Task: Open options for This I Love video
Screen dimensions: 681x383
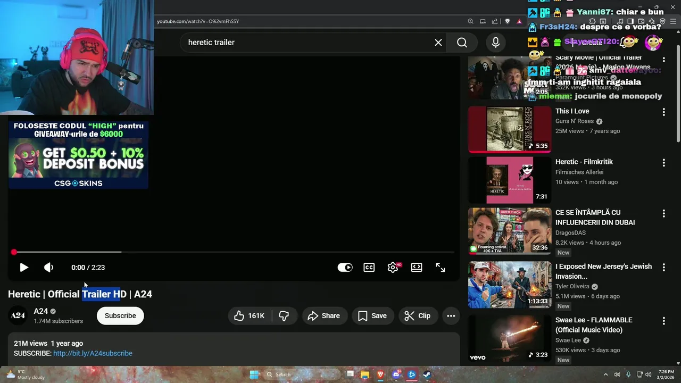Action: [663, 112]
